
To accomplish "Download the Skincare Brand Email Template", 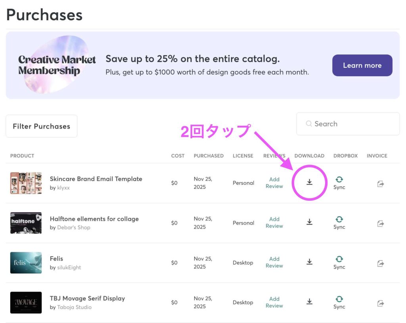I will tap(310, 182).
